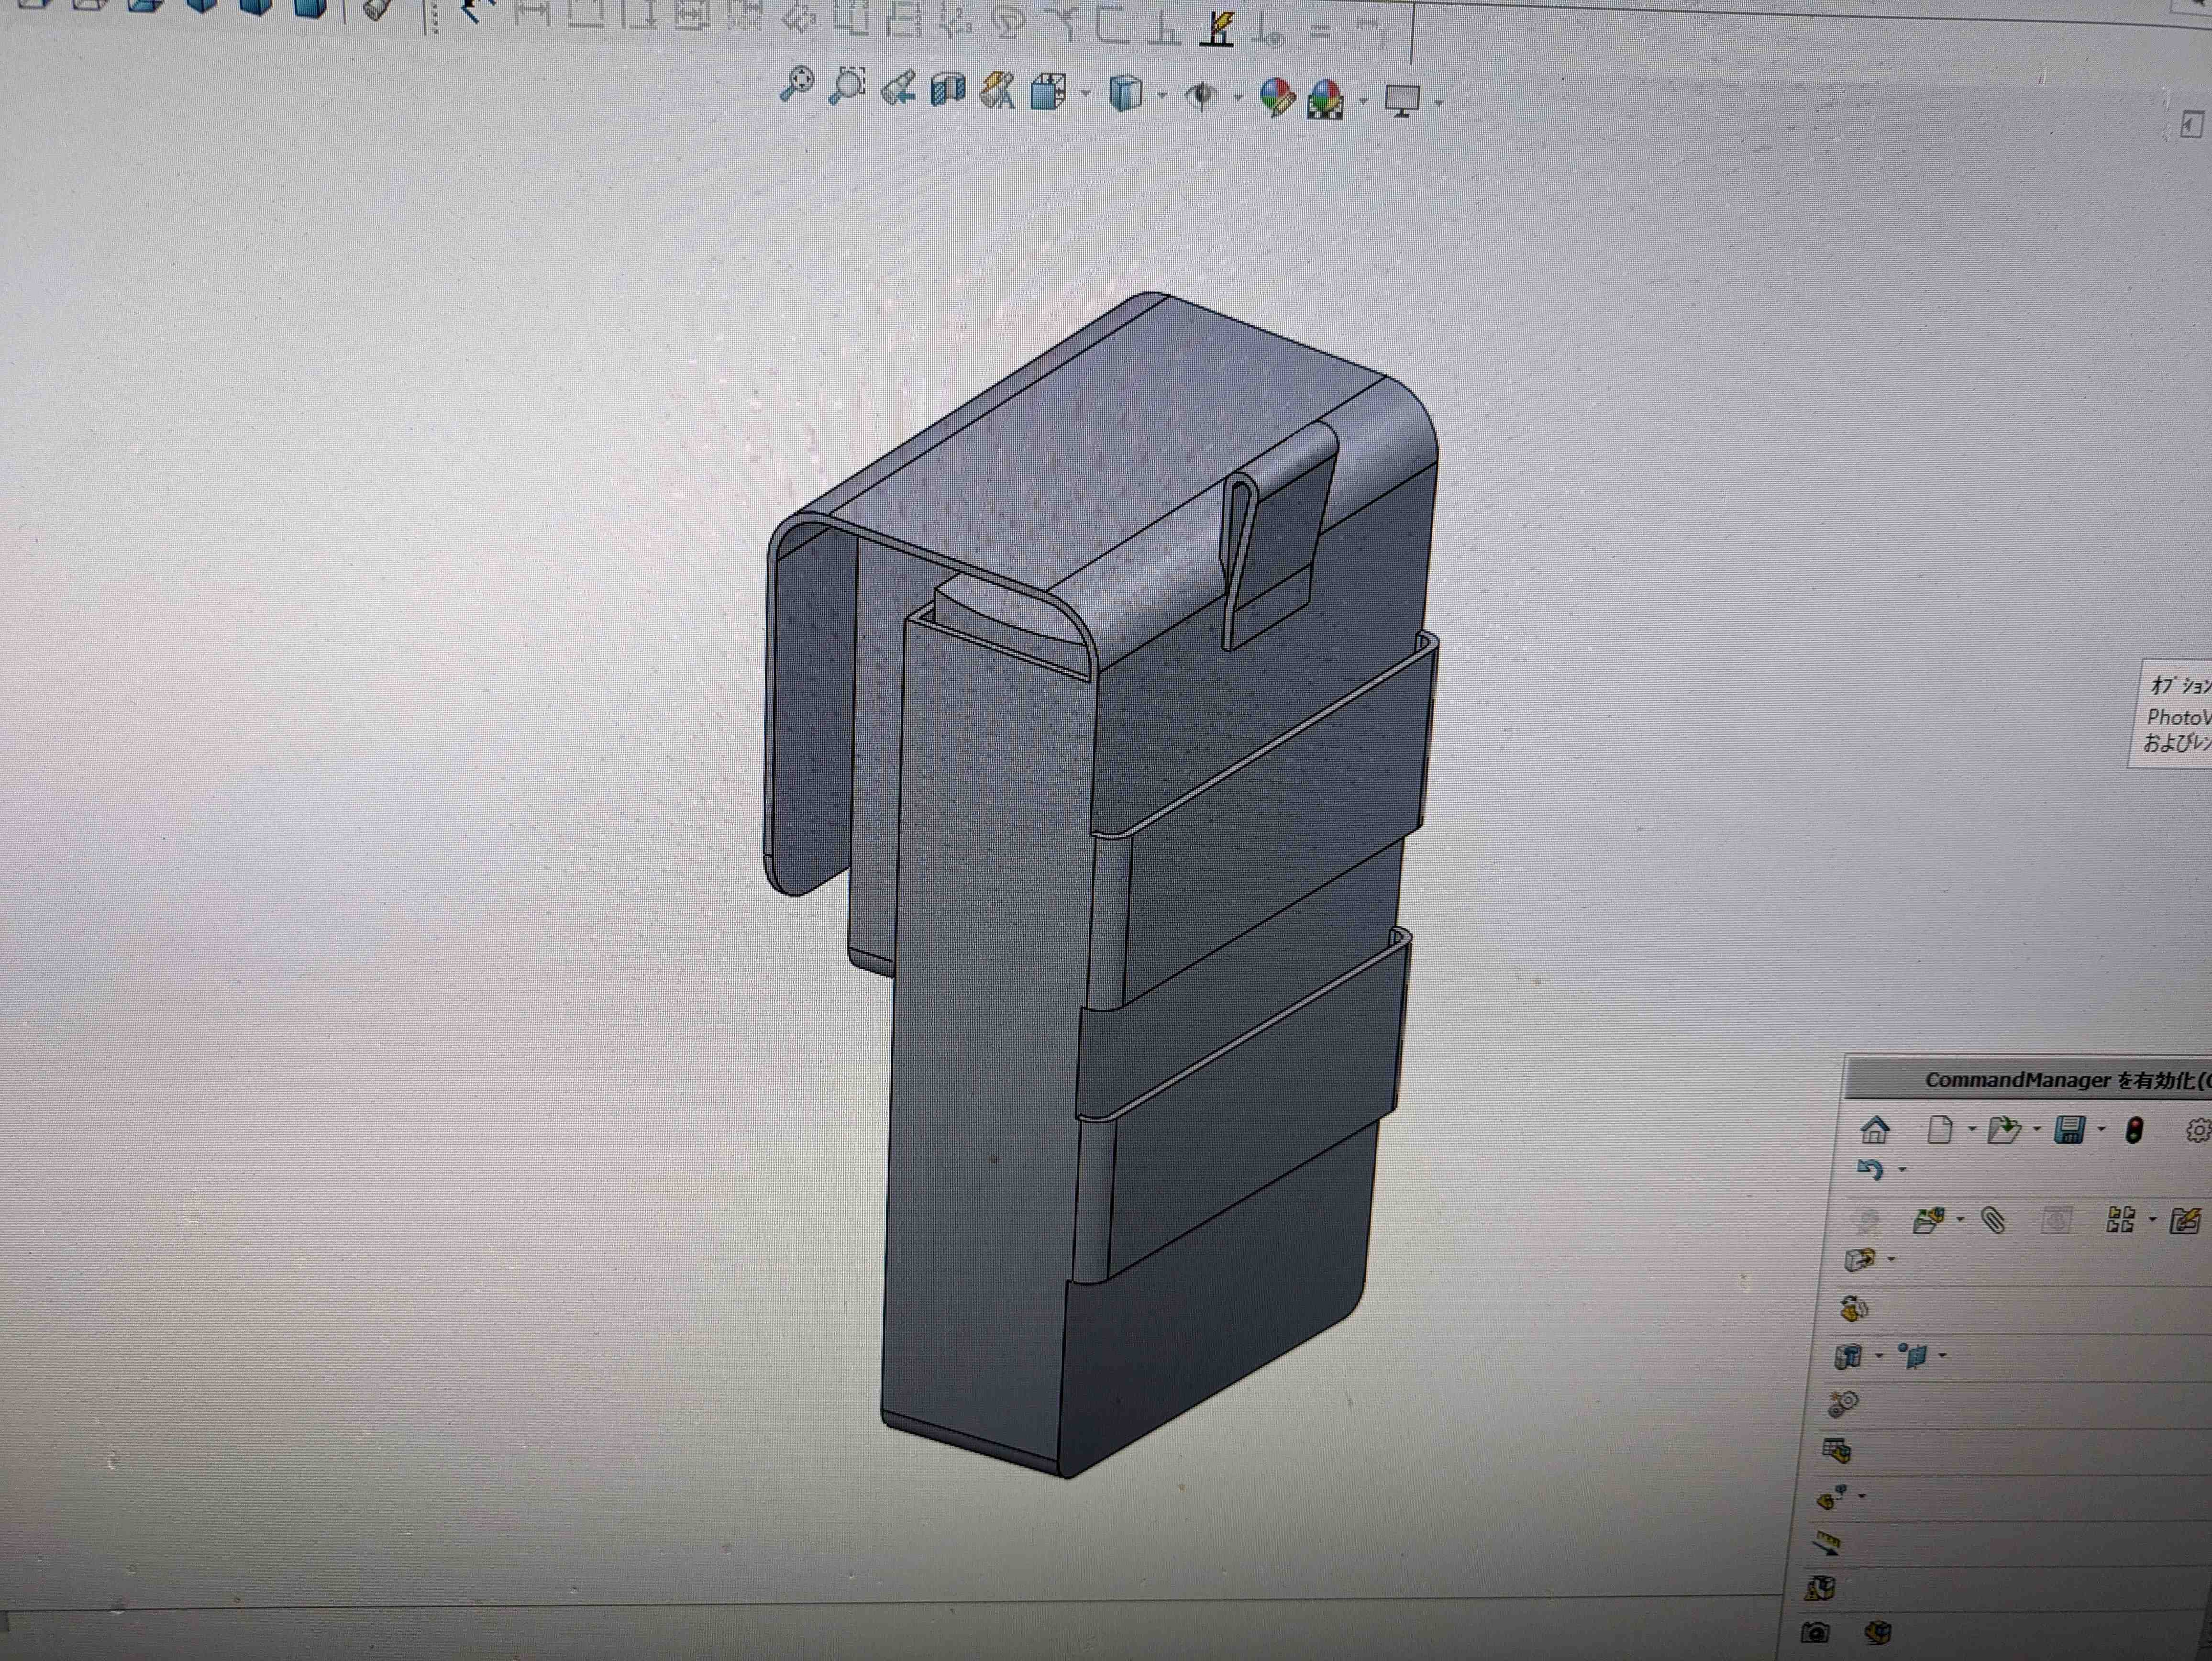Expand the Undo history dropdown arrow
Viewport: 2212px width, 1661px height.
pyautogui.click(x=1902, y=1170)
